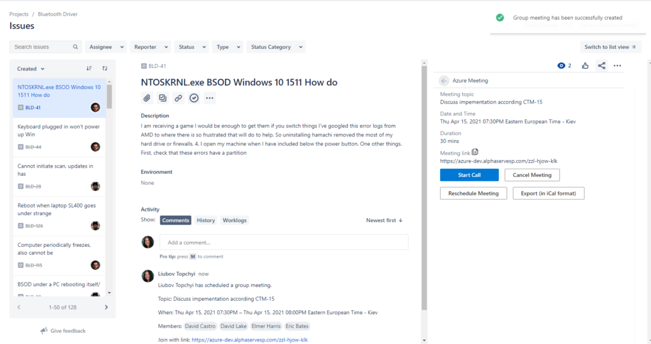Open the Reporter filter dropdown
This screenshot has width=651, height=344.
point(150,47)
